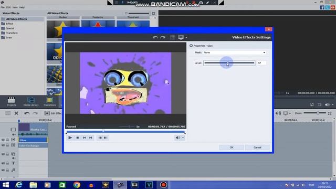Redo in Video Effects Settings toolbar
Screen dimensions: 336x189
pyautogui.click(x=163, y=37)
